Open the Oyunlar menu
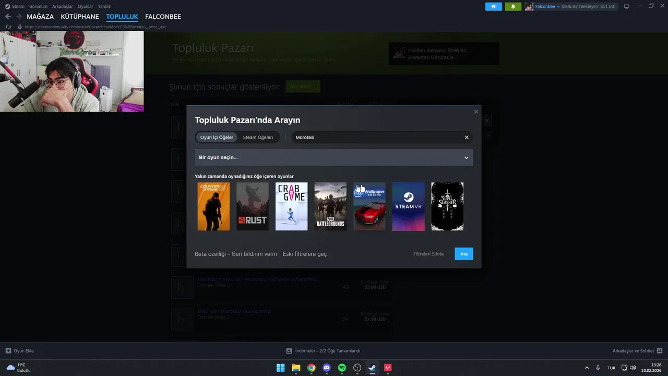668x376 pixels. click(86, 6)
